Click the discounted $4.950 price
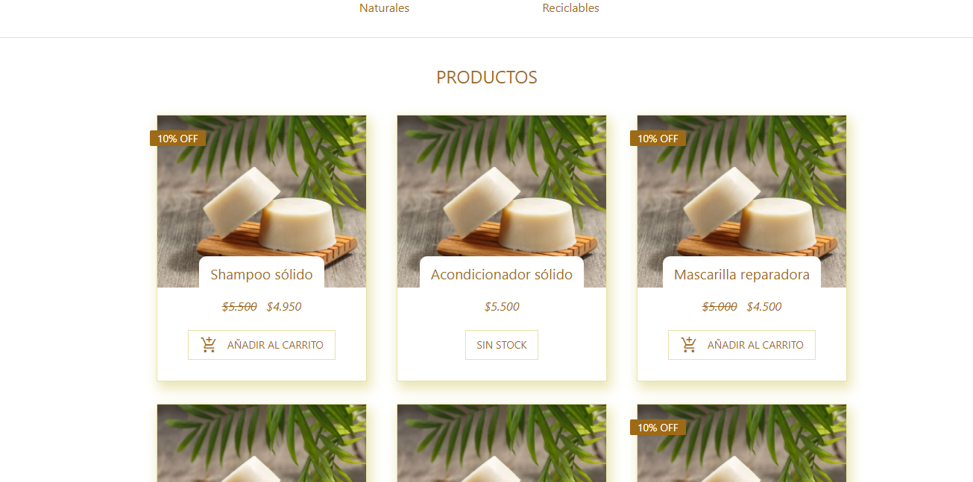The width and height of the screenshot is (973, 482). pos(284,306)
